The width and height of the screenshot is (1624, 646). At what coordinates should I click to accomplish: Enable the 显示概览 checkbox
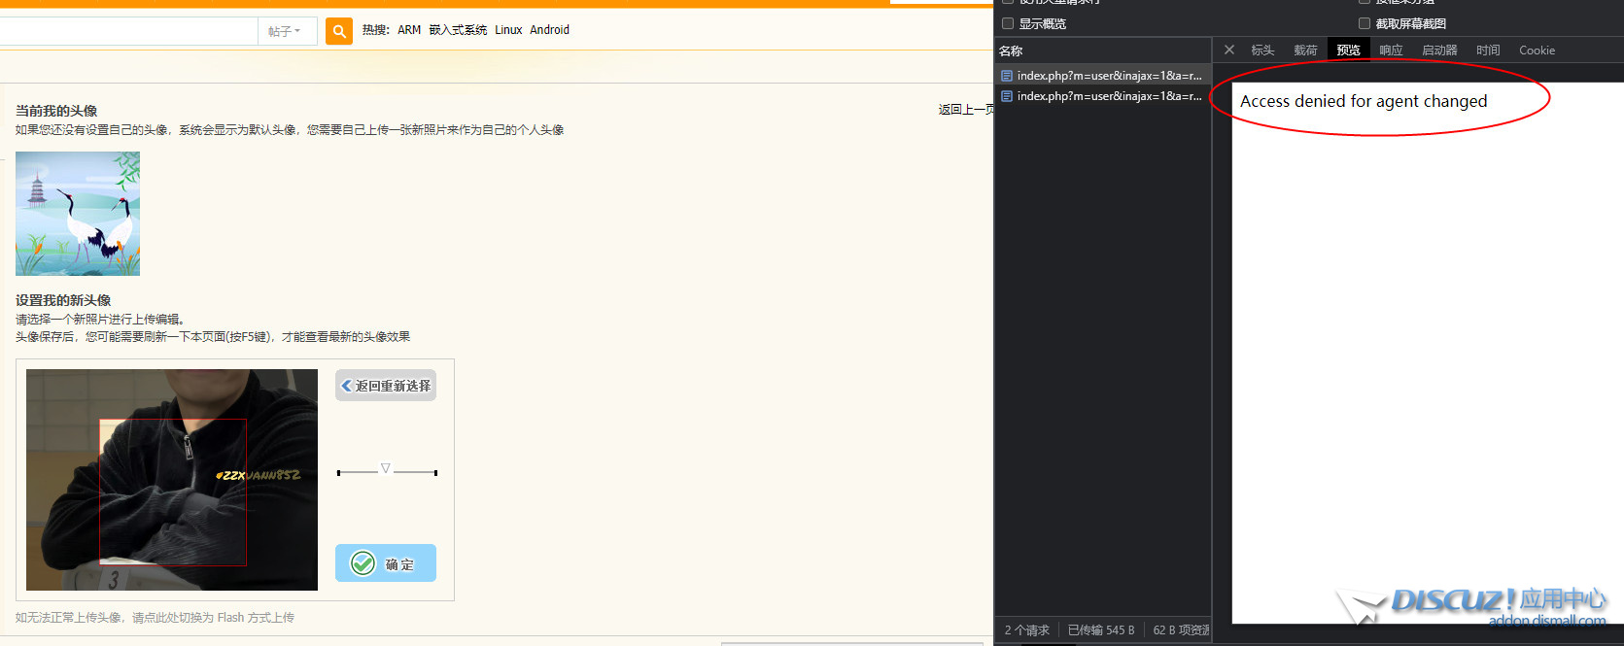click(x=1008, y=23)
